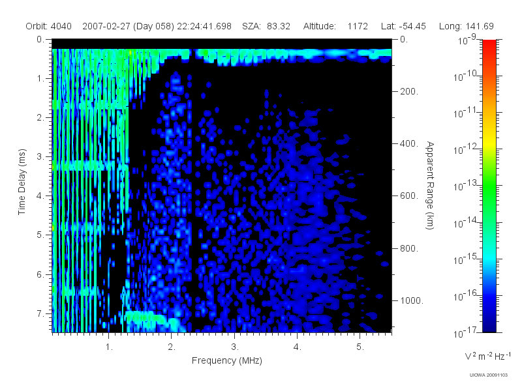Click the '1000.' apparent range tick label
Screen dimensions: 522x391
(412, 300)
